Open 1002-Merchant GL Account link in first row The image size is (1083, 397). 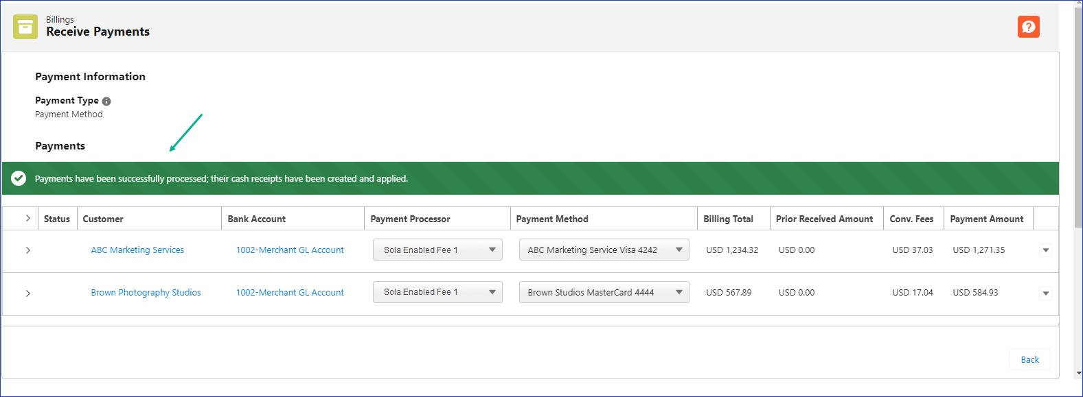coord(290,250)
